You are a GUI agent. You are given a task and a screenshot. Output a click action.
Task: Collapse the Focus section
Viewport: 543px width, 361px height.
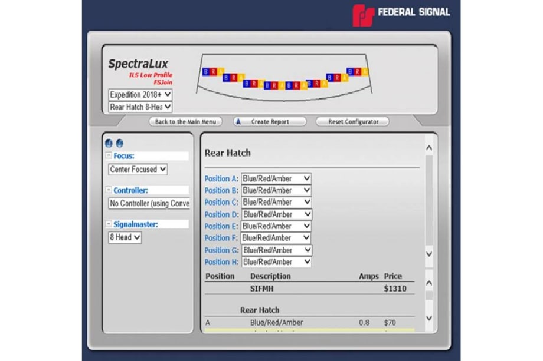pos(109,154)
